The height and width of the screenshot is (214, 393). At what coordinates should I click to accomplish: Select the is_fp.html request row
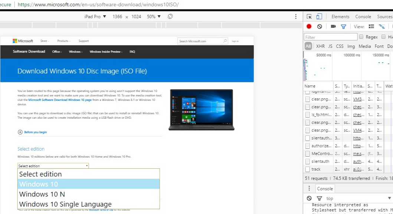tap(343, 115)
